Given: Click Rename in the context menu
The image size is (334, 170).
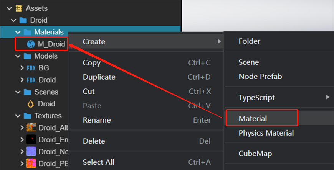Looking at the screenshot, I should click(97, 120).
